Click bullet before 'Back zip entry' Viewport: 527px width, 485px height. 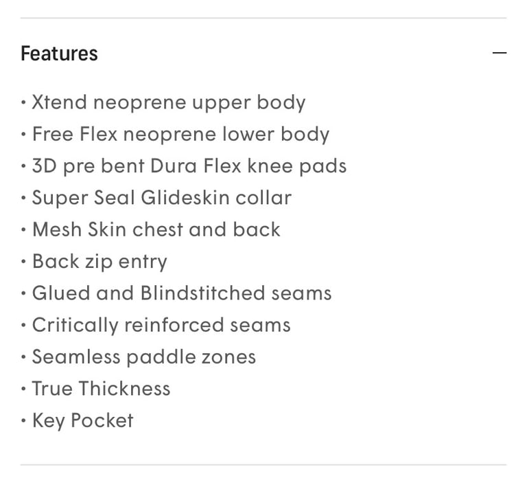(x=23, y=262)
